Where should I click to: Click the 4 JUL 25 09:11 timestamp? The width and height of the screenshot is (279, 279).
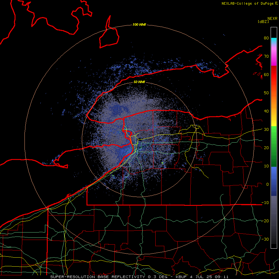pos(210,277)
